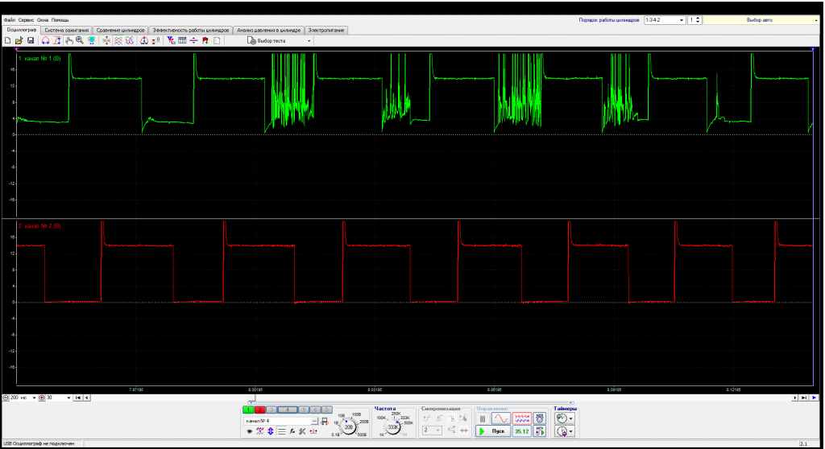Open the cylinder firing order 1-3-4-2 dropdown

(665, 20)
